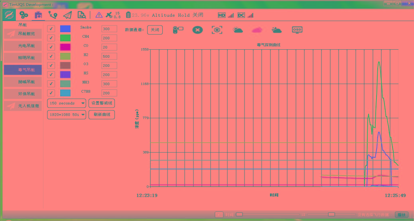The image size is (414, 221).
Task: Click the teal NH3 color swatch
Action: click(x=65, y=83)
